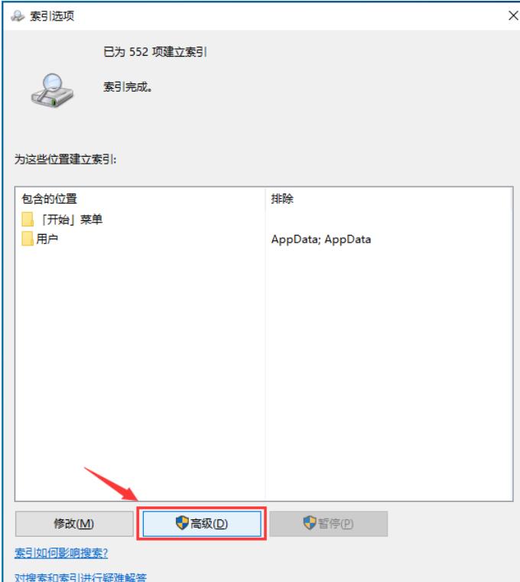Select the 用户 folder icon
520x582 pixels.
pyautogui.click(x=28, y=239)
